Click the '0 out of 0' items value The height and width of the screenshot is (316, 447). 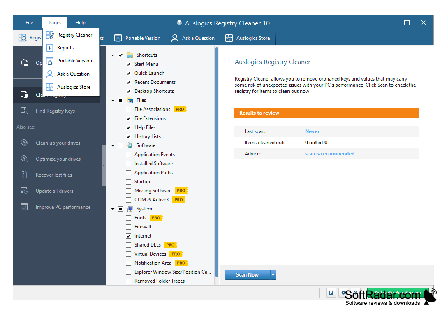[316, 143]
